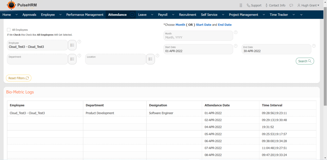Open the Location list picker icon
Image resolution: width=327 pixels, height=160 pixels.
(x=150, y=59)
